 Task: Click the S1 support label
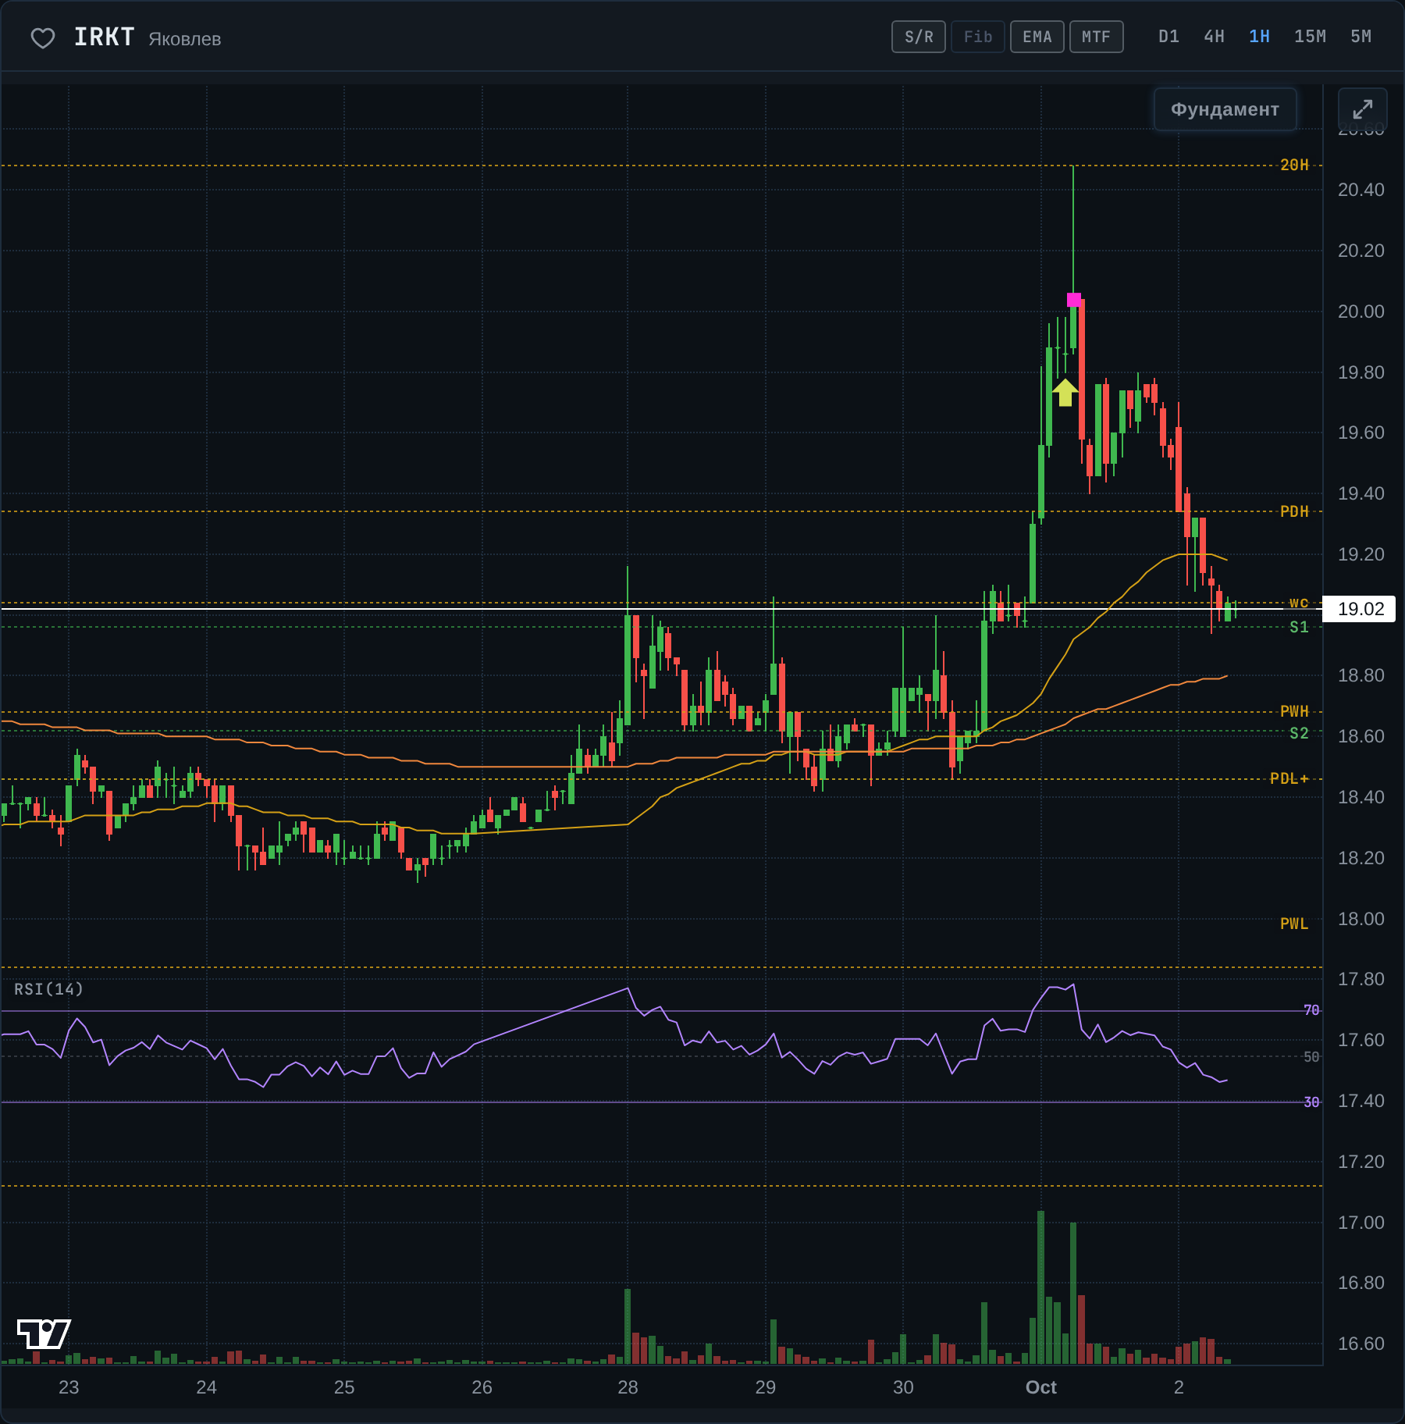point(1299,627)
